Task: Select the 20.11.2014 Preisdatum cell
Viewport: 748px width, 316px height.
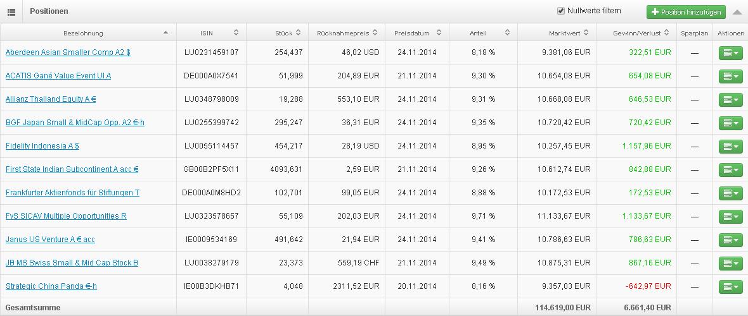Action: click(417, 286)
